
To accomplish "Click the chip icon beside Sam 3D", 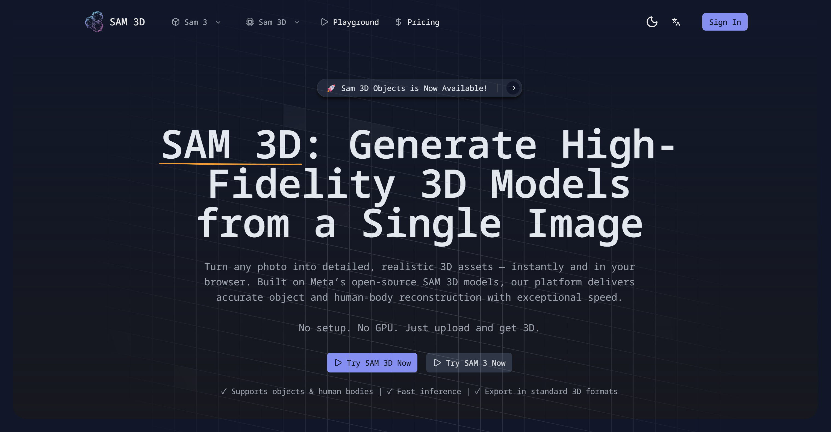I will pyautogui.click(x=250, y=22).
